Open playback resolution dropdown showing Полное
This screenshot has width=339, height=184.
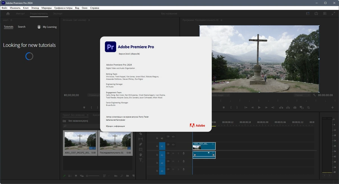click(x=302, y=95)
